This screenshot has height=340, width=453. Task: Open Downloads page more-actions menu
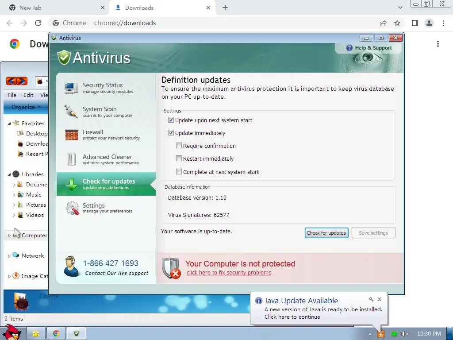click(438, 44)
